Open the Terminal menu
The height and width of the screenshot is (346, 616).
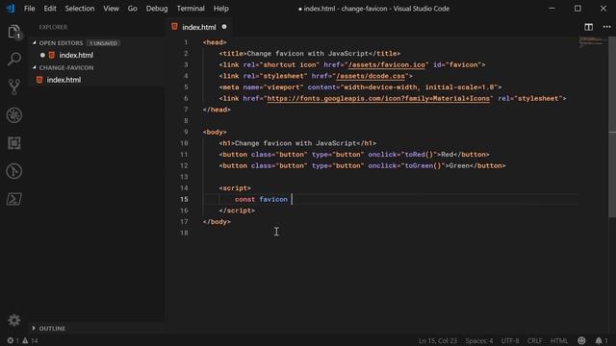191,9
